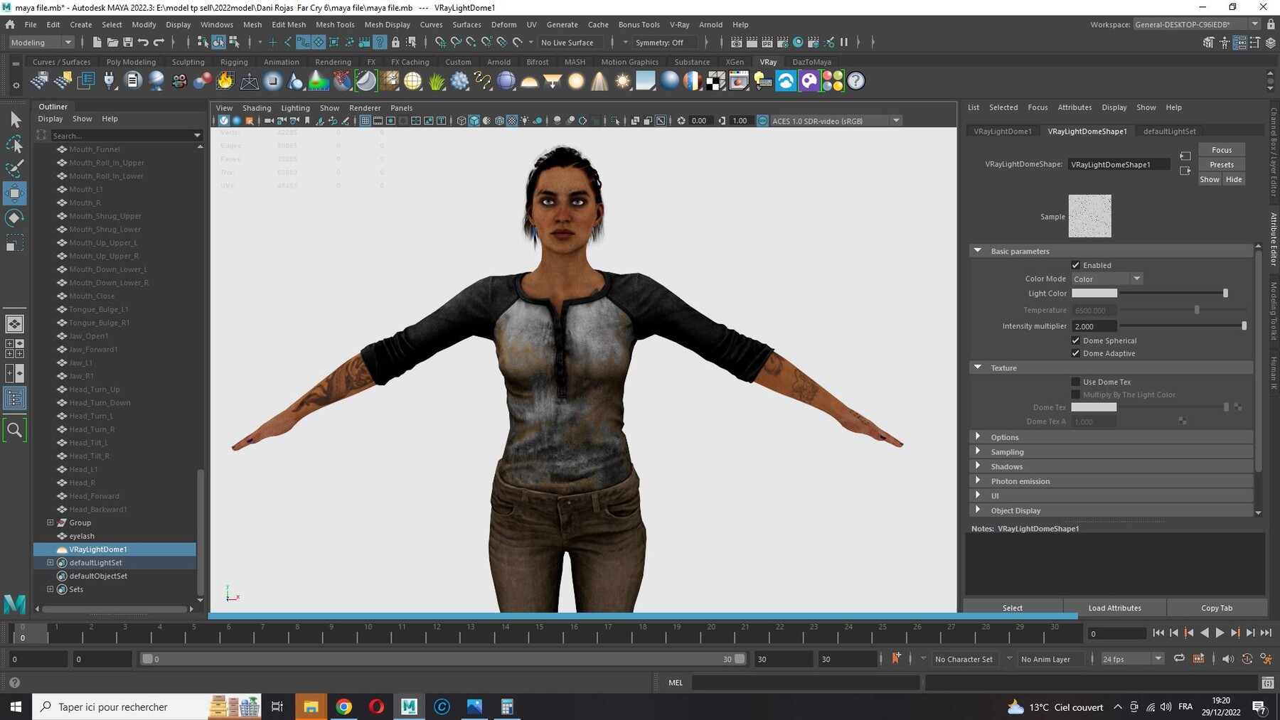Image resolution: width=1280 pixels, height=720 pixels.
Task: Click the Presets button
Action: pos(1222,164)
